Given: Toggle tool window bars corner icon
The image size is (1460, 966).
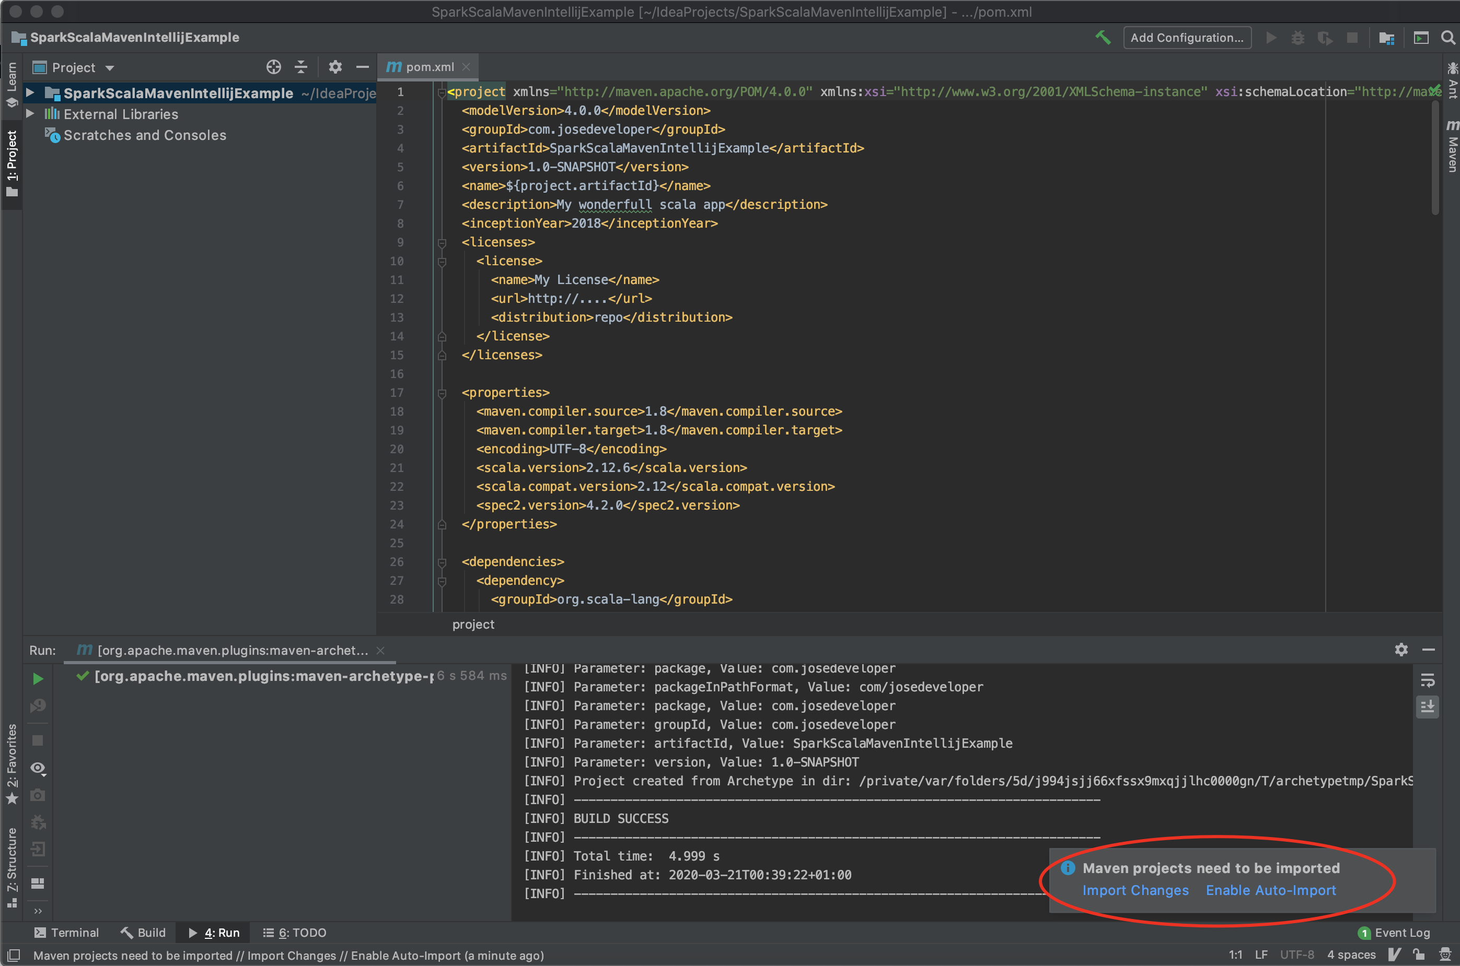Looking at the screenshot, I should tap(13, 955).
